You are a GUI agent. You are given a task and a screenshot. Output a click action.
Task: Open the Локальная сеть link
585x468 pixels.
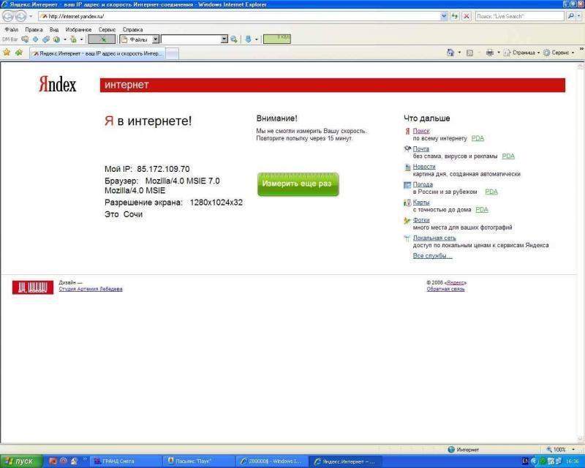(434, 238)
